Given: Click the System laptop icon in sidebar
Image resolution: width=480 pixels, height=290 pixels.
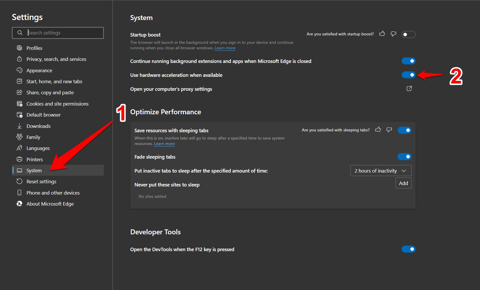Looking at the screenshot, I should [19, 170].
